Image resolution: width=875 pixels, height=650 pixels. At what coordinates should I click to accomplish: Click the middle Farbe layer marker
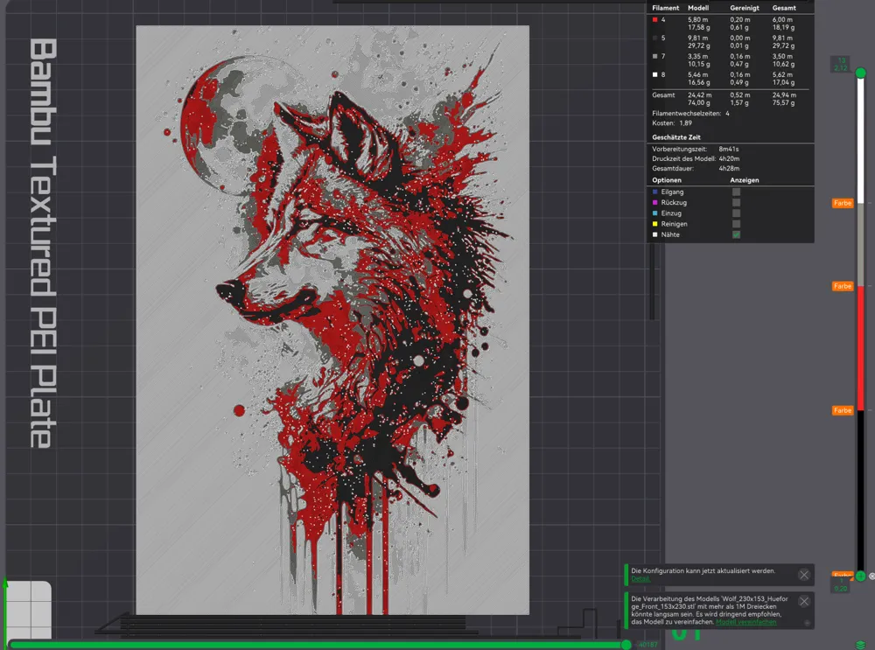pyautogui.click(x=842, y=286)
